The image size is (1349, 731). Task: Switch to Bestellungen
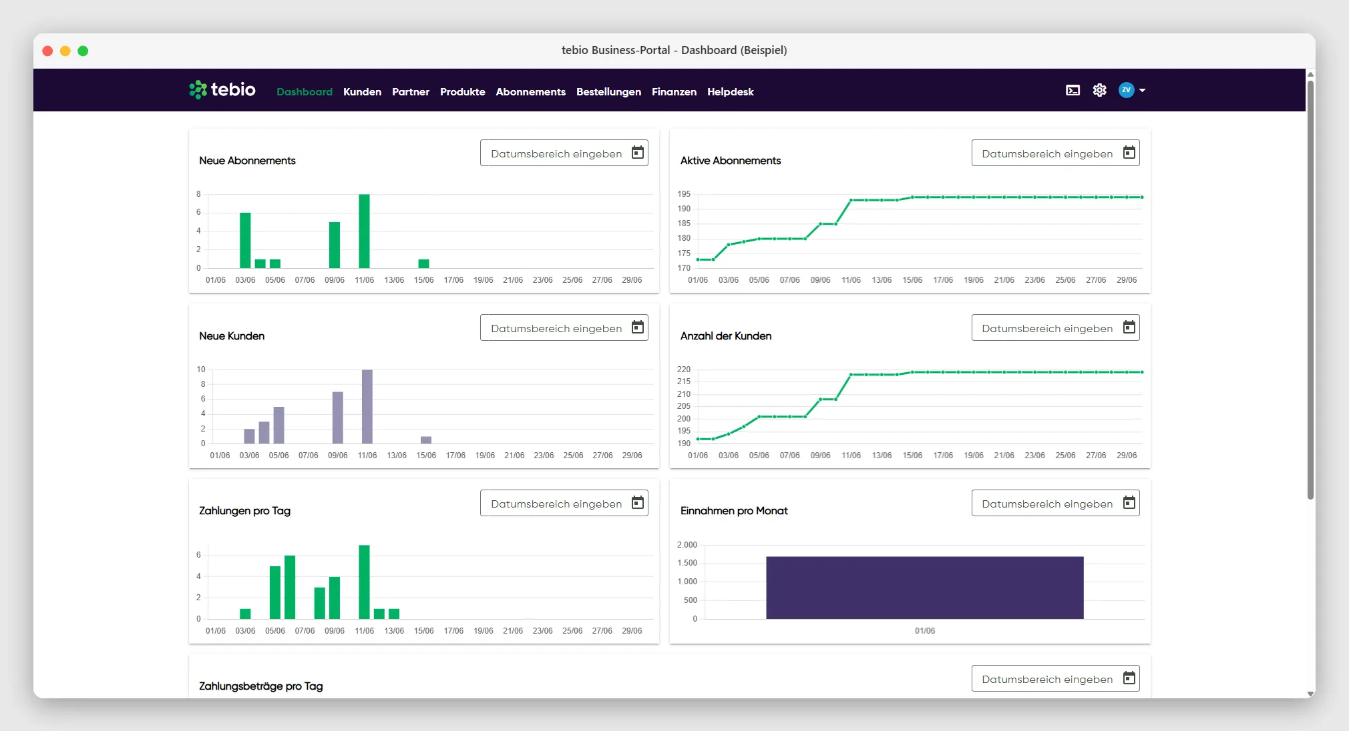point(608,92)
